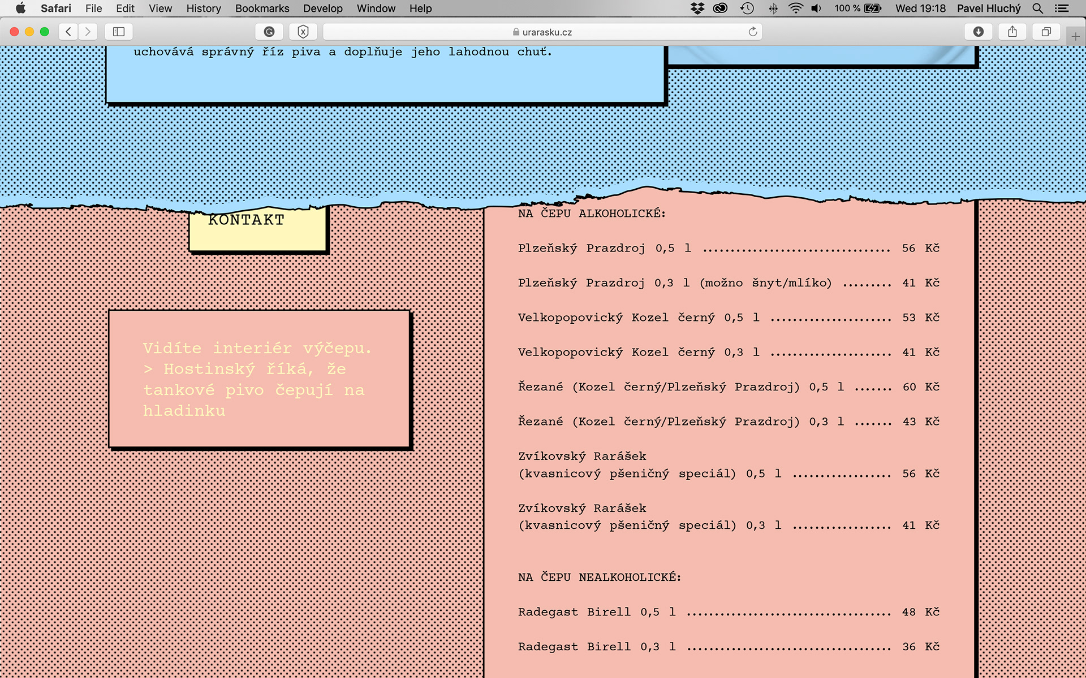
Task: Expand the Wi-Fi status menu
Action: 795,8
